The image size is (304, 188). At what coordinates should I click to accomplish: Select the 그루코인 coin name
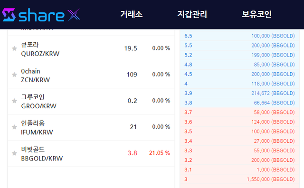(x=33, y=97)
